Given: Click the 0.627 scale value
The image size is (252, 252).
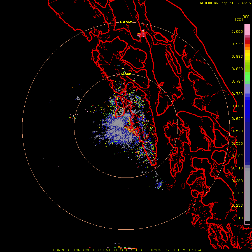Looking at the screenshot, I should coord(237,119).
